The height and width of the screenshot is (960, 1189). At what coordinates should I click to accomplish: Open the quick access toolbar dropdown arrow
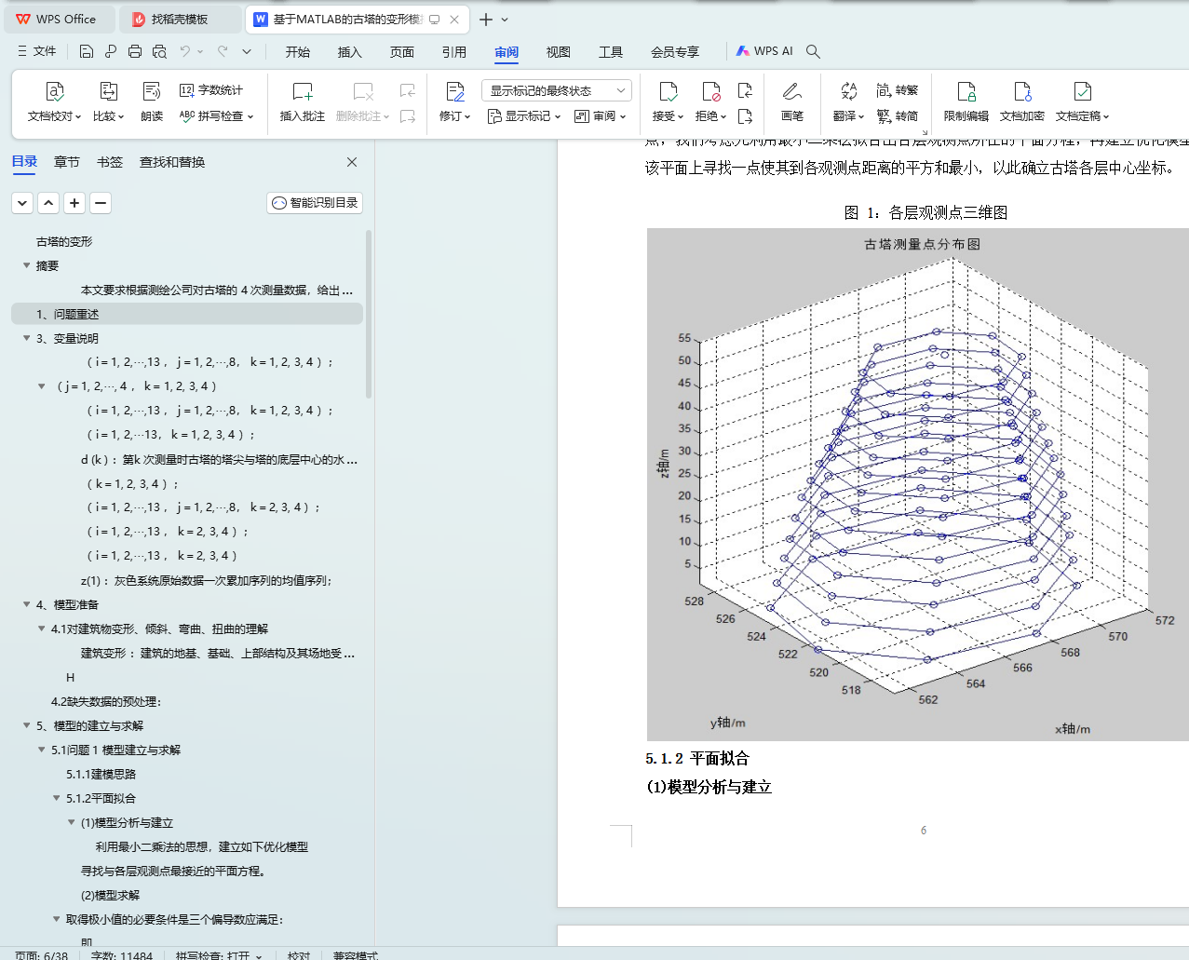pyautogui.click(x=247, y=51)
